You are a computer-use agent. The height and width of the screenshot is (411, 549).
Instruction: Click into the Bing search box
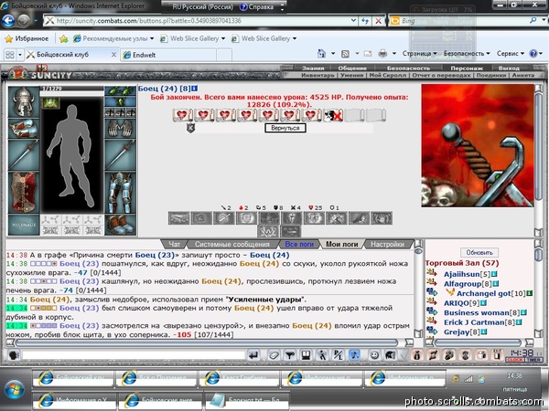pos(463,21)
